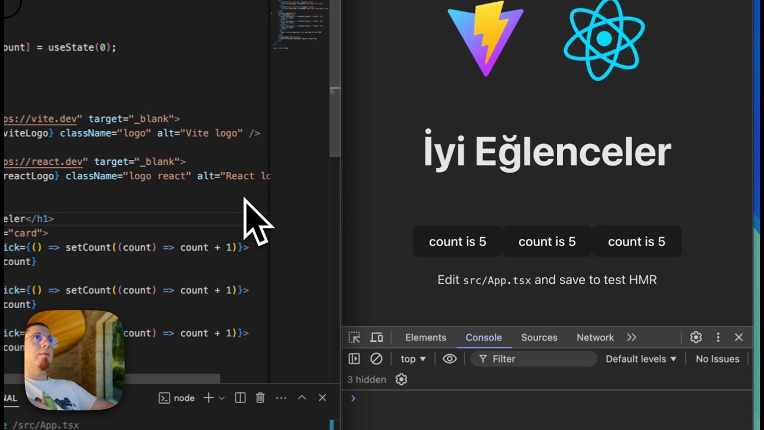This screenshot has height=430, width=764.
Task: Click the first count is 5 button
Action: click(458, 241)
